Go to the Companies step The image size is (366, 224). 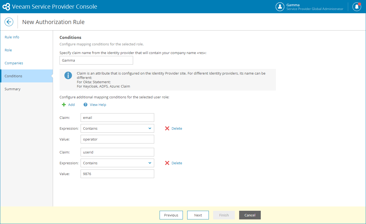(x=14, y=63)
